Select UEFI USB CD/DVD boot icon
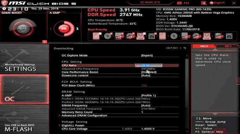 click(130, 36)
